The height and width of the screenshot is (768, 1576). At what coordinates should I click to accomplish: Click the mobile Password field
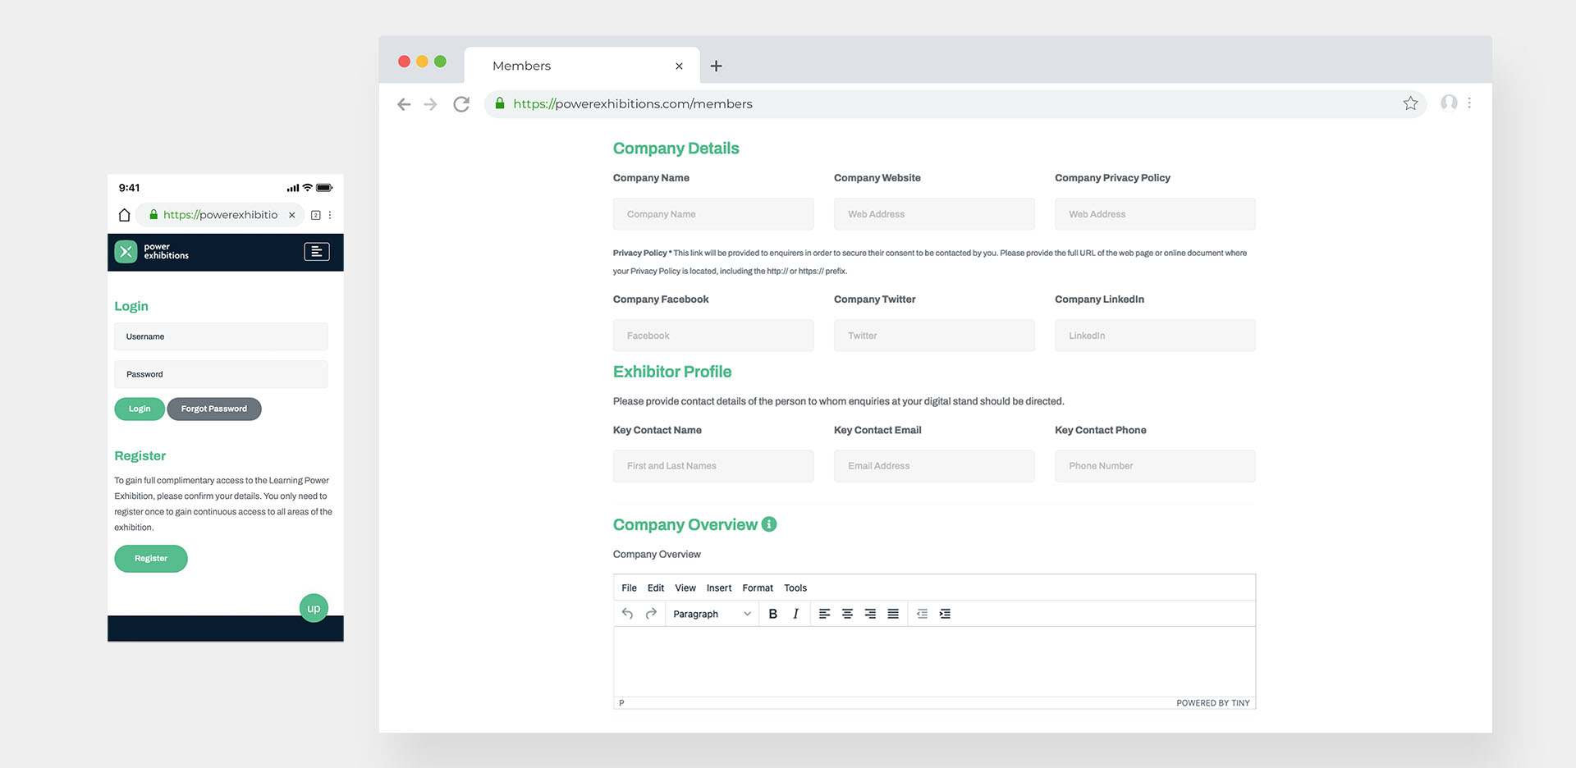pos(221,374)
